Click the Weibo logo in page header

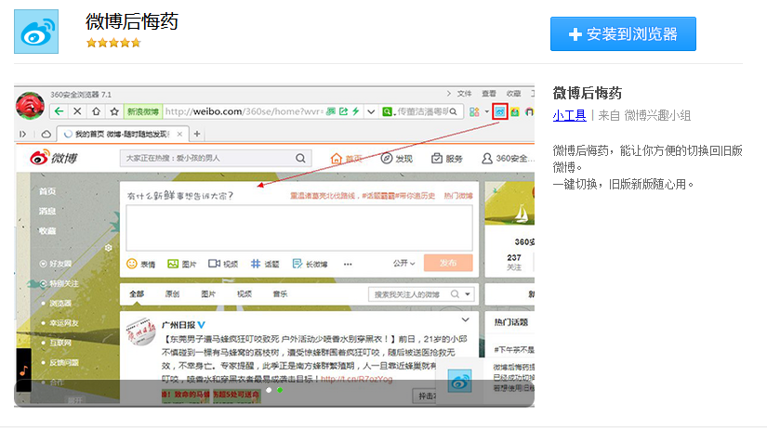[x=54, y=157]
